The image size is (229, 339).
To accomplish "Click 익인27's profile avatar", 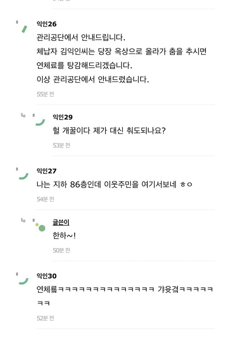I will tap(23, 176).
